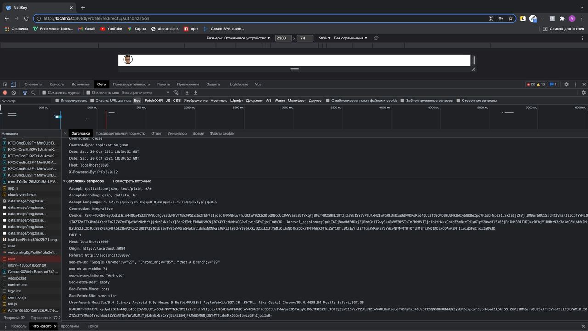Click the height field showing 74
The height and width of the screenshot is (331, 588).
click(x=305, y=38)
